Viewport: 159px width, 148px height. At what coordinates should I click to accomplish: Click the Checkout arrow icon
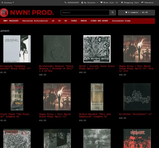click(142, 3)
